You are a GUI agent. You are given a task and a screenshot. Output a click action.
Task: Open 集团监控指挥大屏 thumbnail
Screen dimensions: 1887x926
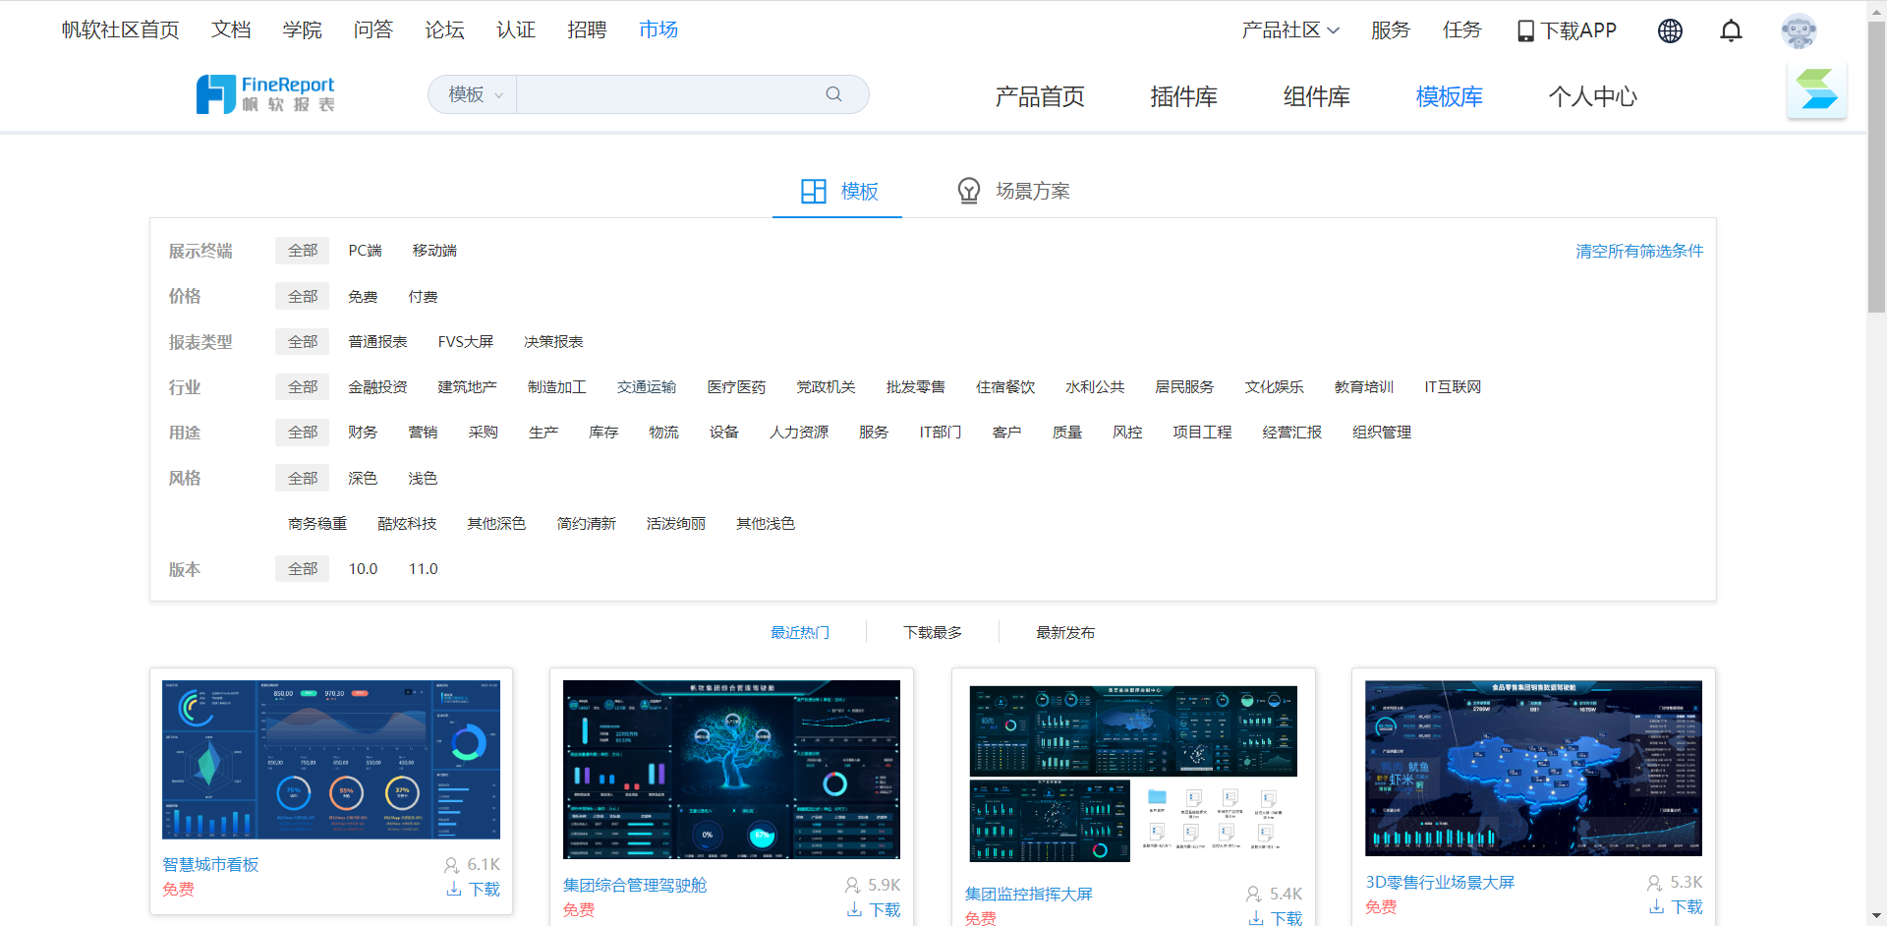click(1133, 774)
